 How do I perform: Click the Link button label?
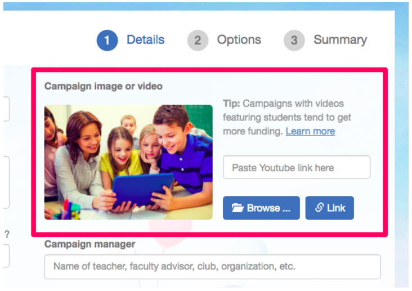[336, 208]
